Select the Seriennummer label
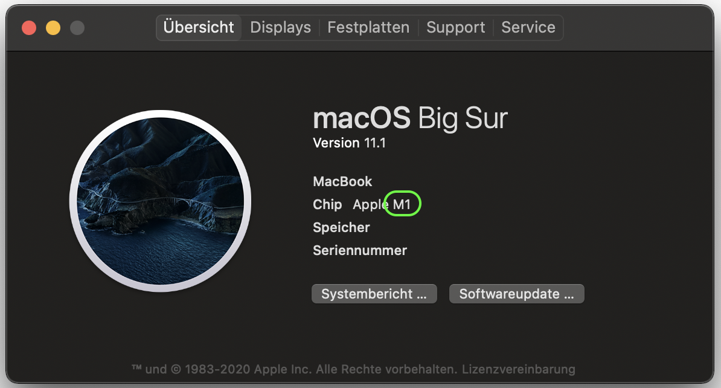721x388 pixels. (360, 250)
